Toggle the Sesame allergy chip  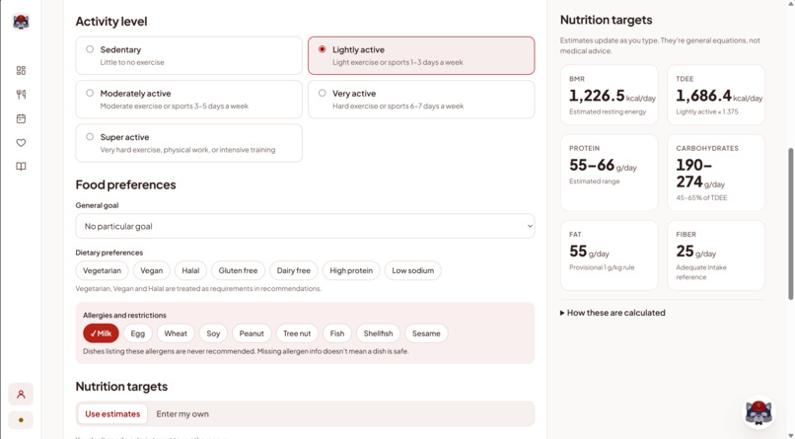(426, 333)
